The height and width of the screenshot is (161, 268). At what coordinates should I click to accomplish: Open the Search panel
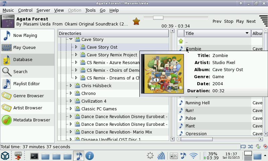pyautogui.click(x=20, y=72)
